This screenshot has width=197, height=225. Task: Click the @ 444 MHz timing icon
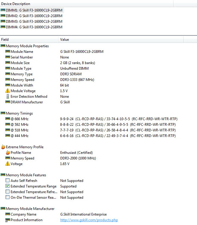(8, 136)
